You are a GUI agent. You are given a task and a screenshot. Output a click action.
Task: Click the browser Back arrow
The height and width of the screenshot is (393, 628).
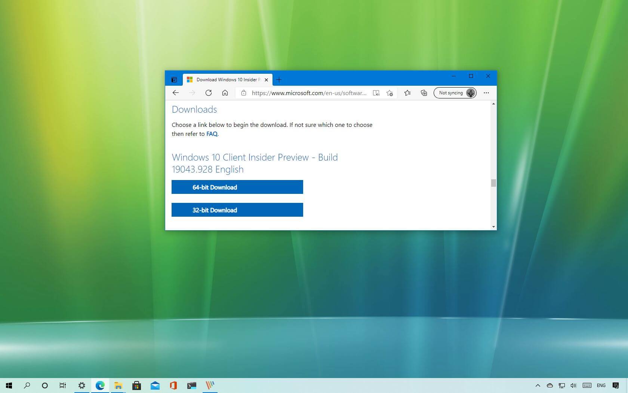coord(176,93)
